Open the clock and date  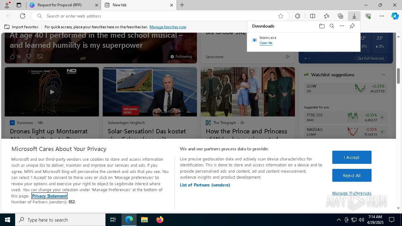[375, 220]
